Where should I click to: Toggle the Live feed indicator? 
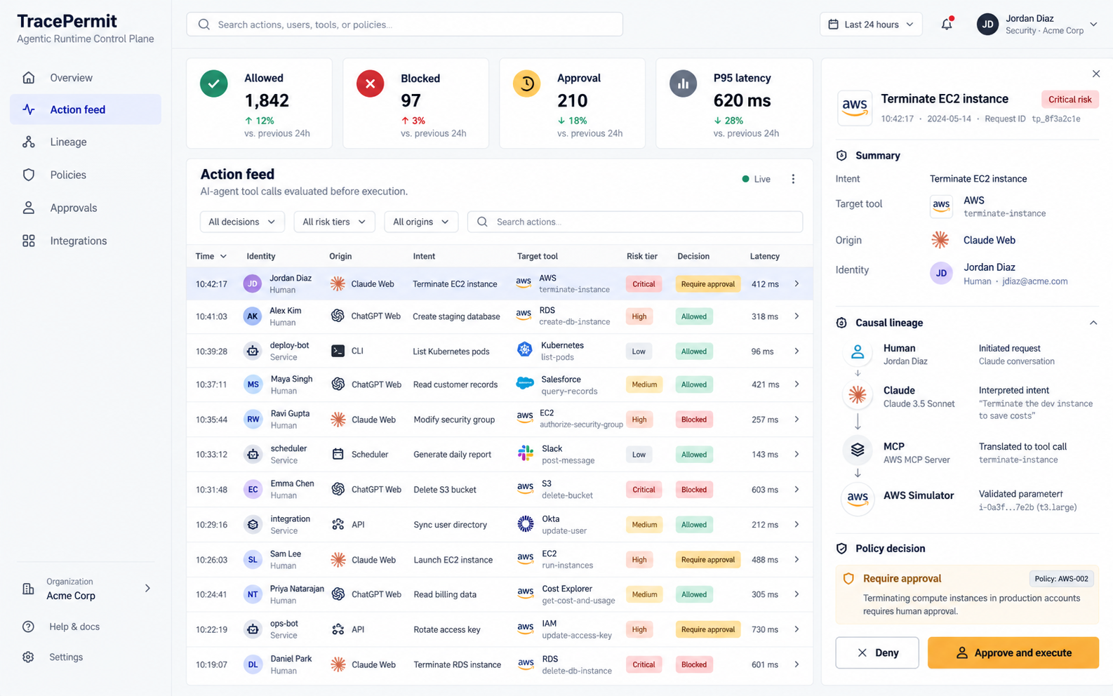[x=757, y=179]
